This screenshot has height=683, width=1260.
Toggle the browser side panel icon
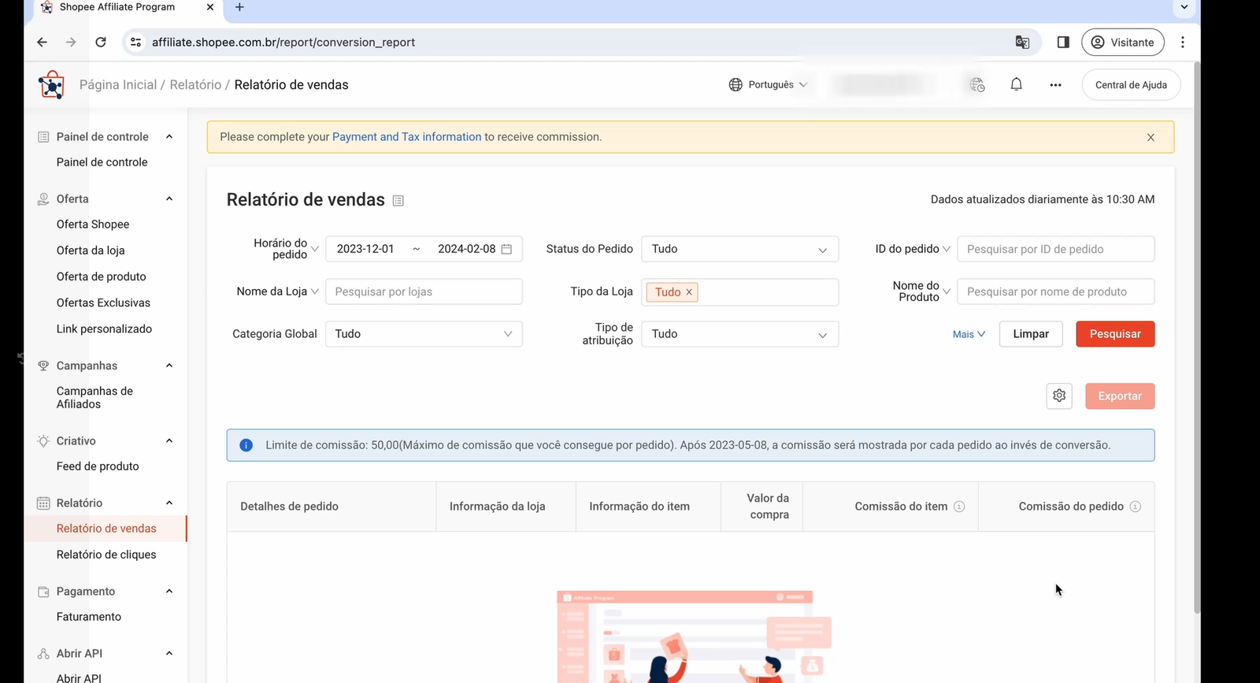point(1063,43)
